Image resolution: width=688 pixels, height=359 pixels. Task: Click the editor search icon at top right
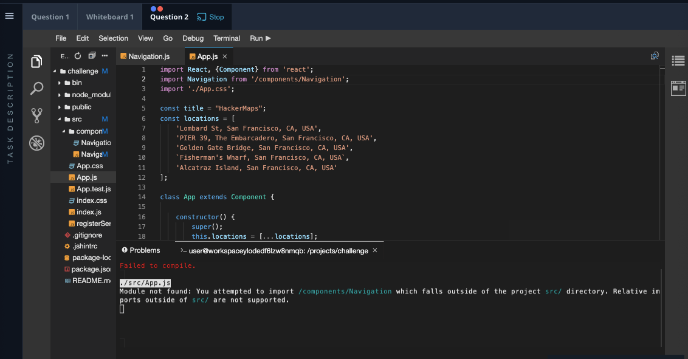pos(655,56)
